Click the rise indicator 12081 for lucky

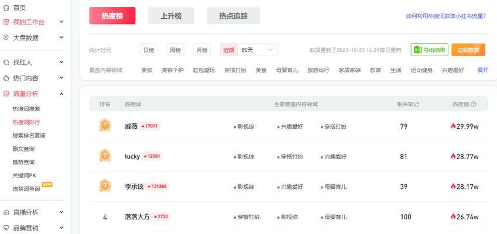click(152, 156)
